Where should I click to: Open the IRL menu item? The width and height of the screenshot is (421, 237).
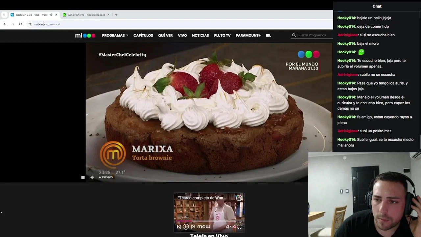[x=268, y=36]
